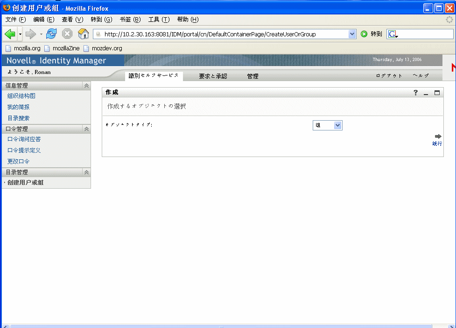This screenshot has height=328, width=456.
Task: Click the continue arrow icon
Action: [x=438, y=136]
